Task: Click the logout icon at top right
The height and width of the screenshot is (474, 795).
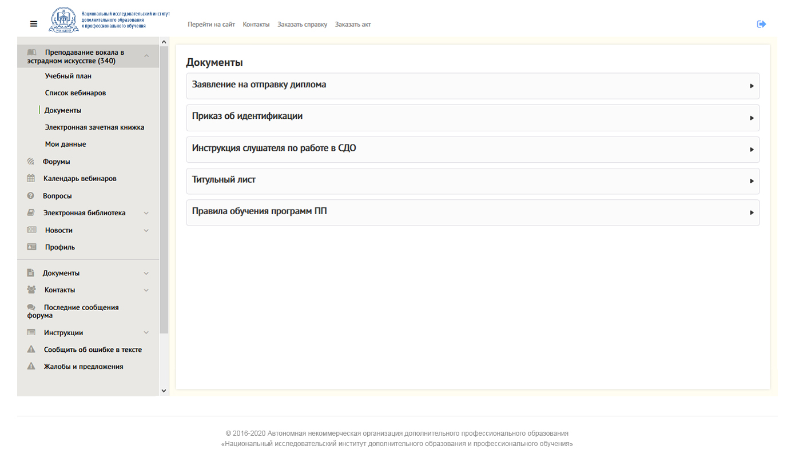Action: tap(761, 24)
